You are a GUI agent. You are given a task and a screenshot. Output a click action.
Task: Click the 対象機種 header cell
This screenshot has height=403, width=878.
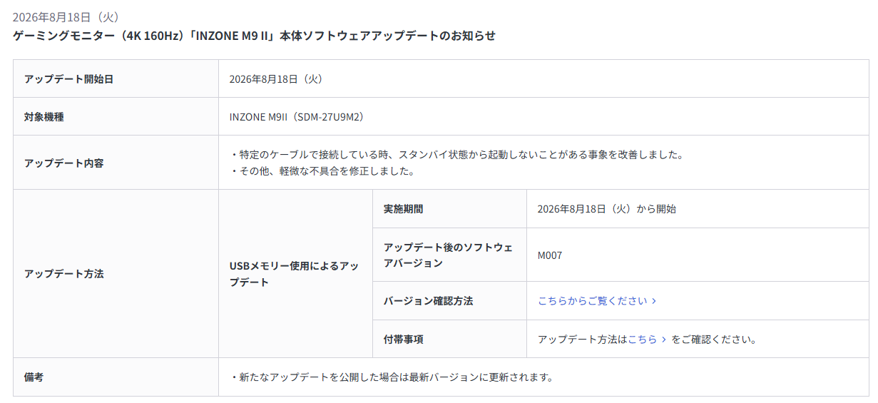coord(116,116)
